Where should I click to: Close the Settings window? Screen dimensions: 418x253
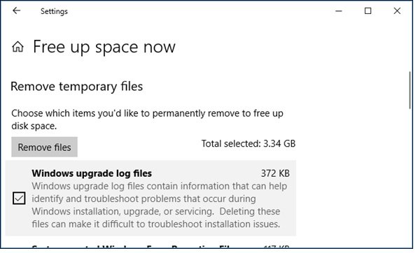click(x=397, y=11)
